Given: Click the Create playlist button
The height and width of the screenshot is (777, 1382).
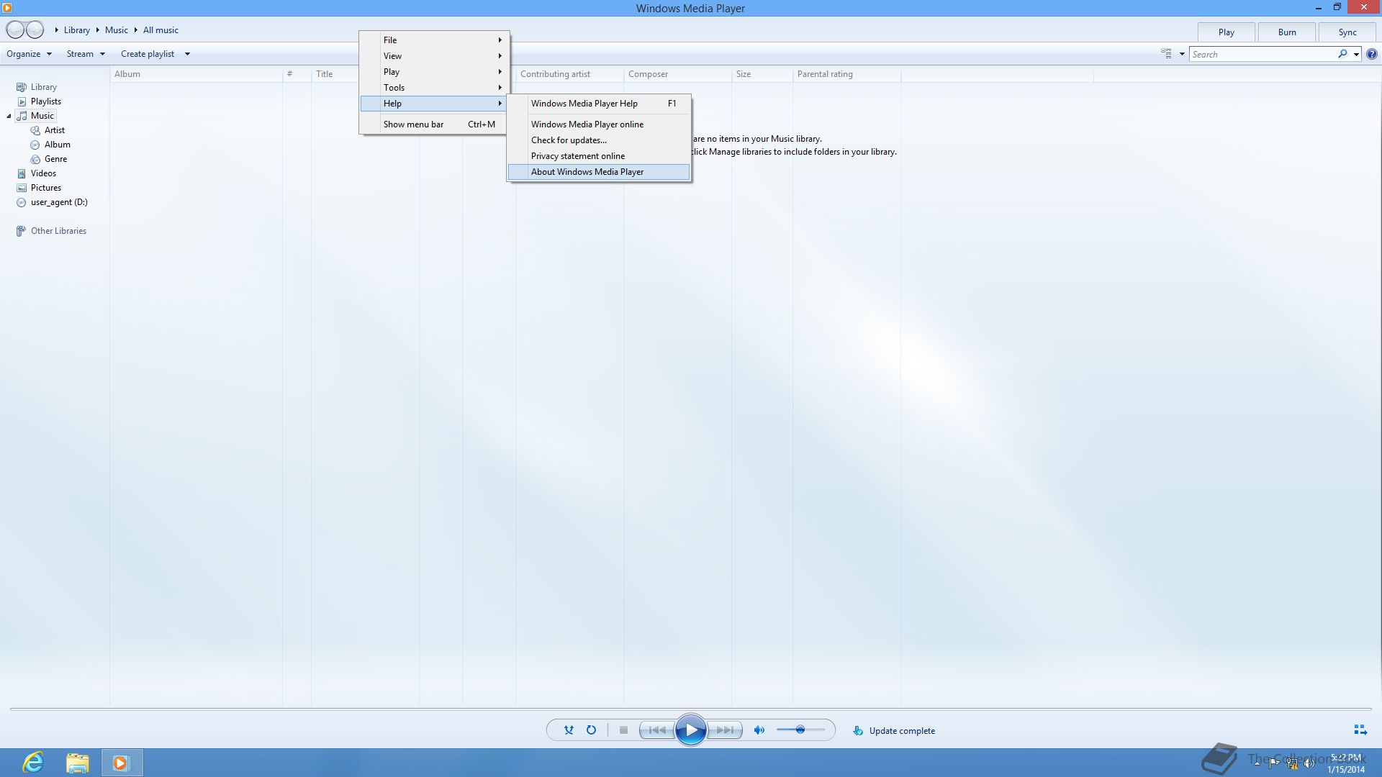Looking at the screenshot, I should coord(148,54).
